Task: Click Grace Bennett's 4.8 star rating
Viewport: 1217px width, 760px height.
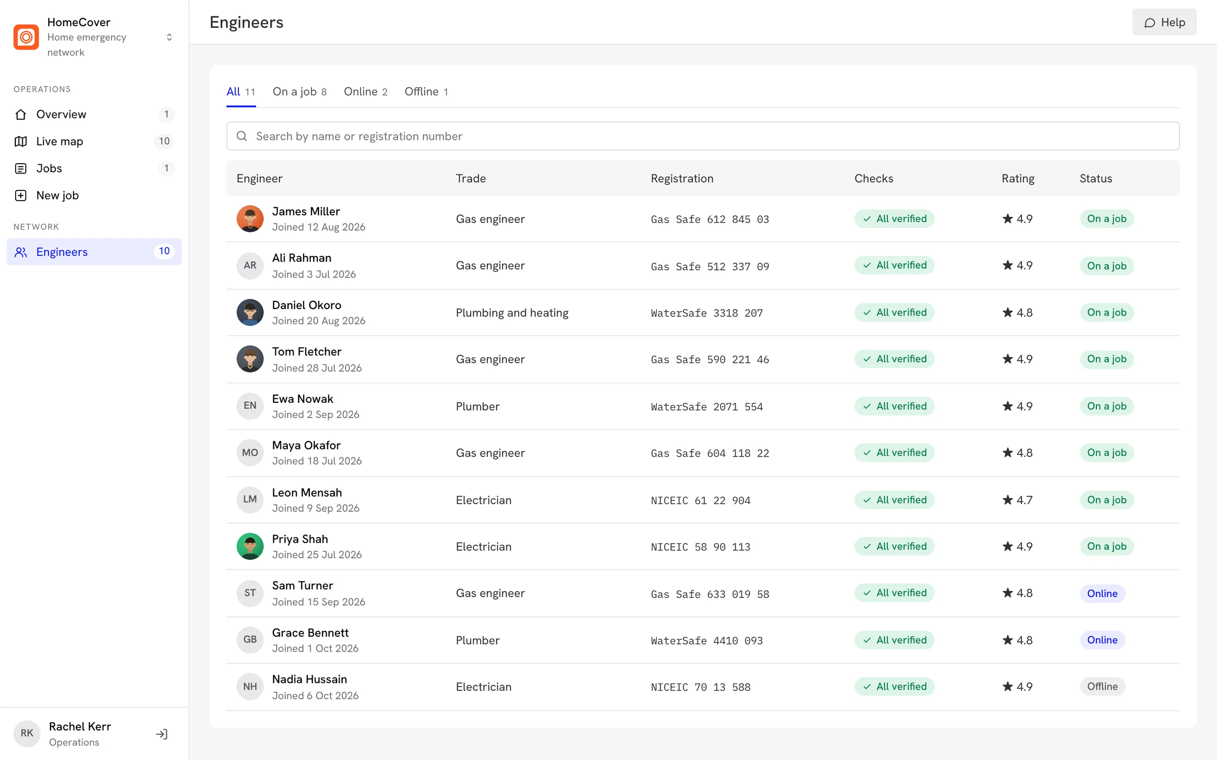Action: (x=1018, y=640)
